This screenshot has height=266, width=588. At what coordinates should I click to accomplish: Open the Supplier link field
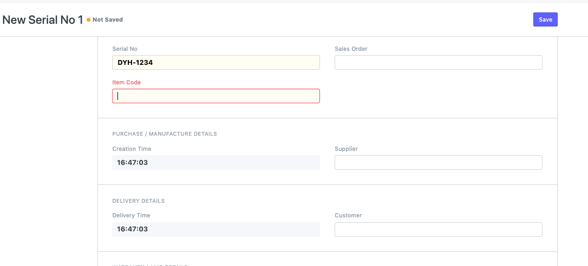point(438,163)
